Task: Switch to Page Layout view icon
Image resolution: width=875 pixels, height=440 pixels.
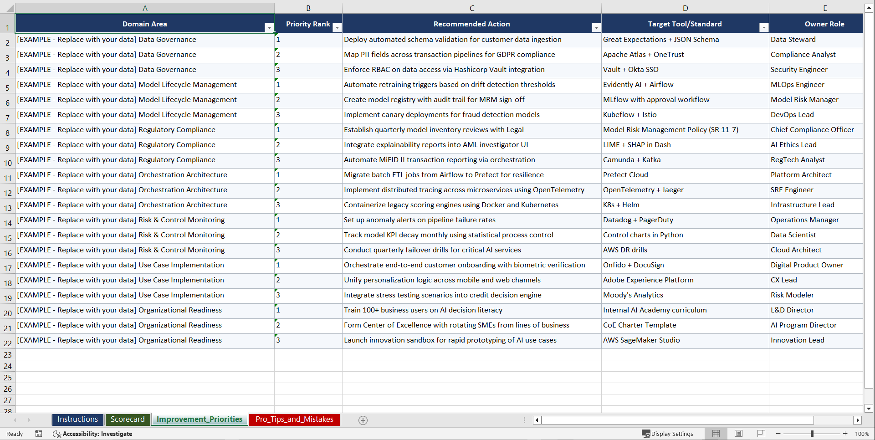Action: tap(738, 433)
